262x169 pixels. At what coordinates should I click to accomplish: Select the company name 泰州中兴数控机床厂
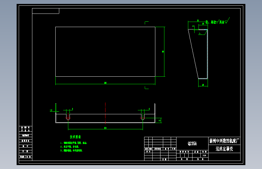click(224, 141)
